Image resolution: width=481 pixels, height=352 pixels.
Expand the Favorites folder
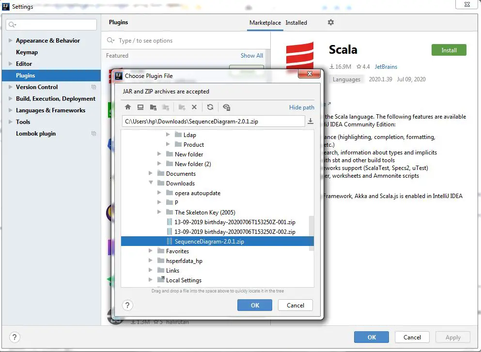point(150,250)
